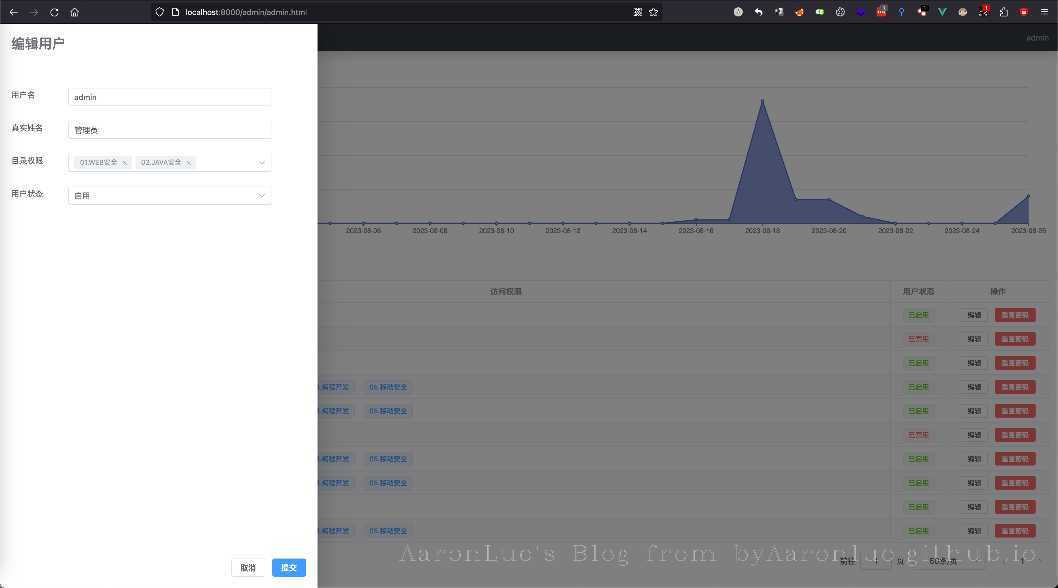Click the 用户名 form label
Screen dimensions: 1058x588
click(x=23, y=95)
